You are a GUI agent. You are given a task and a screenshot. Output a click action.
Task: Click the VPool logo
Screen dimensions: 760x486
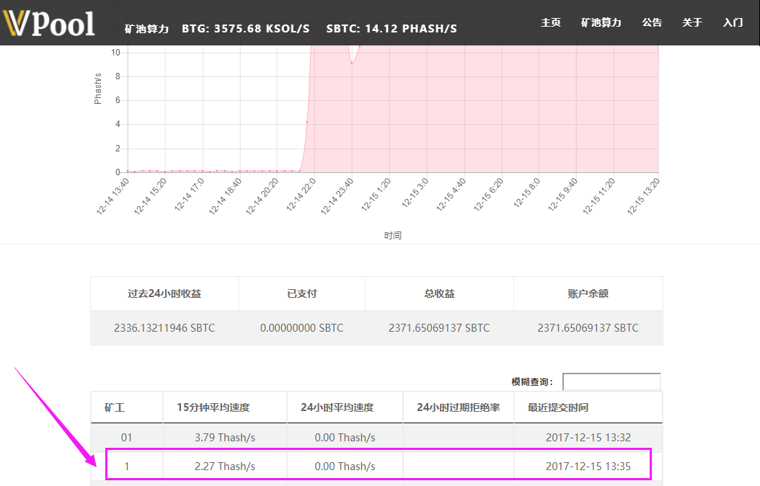(x=49, y=23)
